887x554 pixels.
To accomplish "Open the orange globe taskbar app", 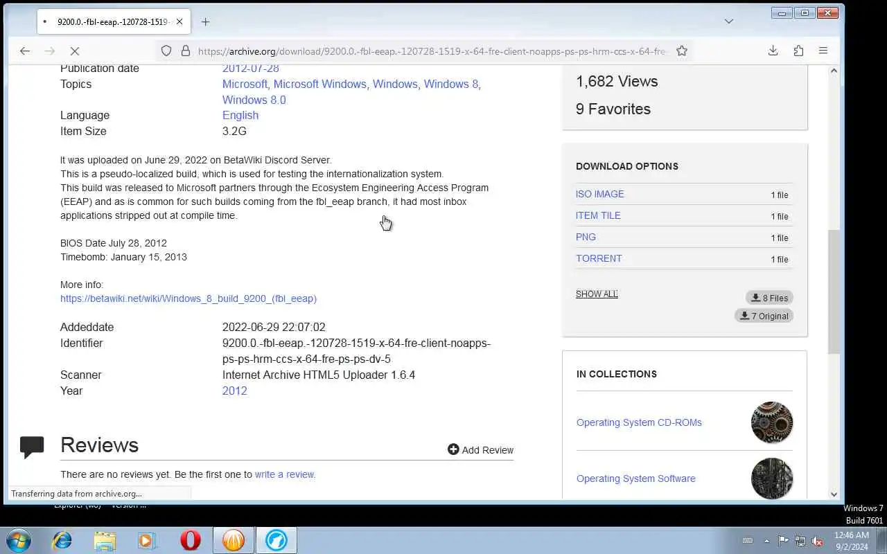I will [x=234, y=540].
